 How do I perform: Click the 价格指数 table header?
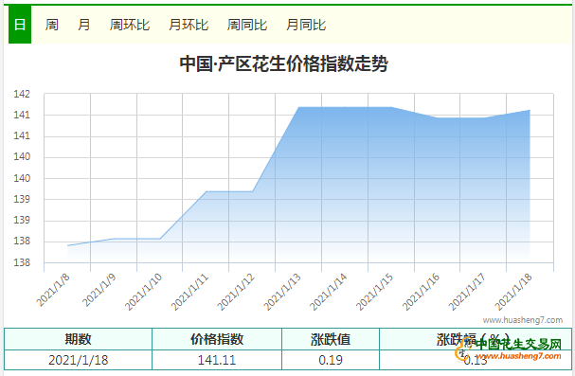[217, 339]
